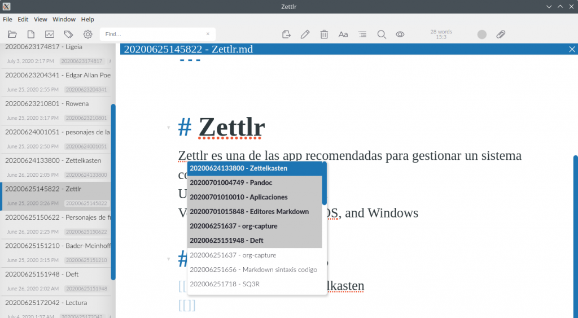This screenshot has width=578, height=318.
Task: Open the View menu
Action: [41, 19]
